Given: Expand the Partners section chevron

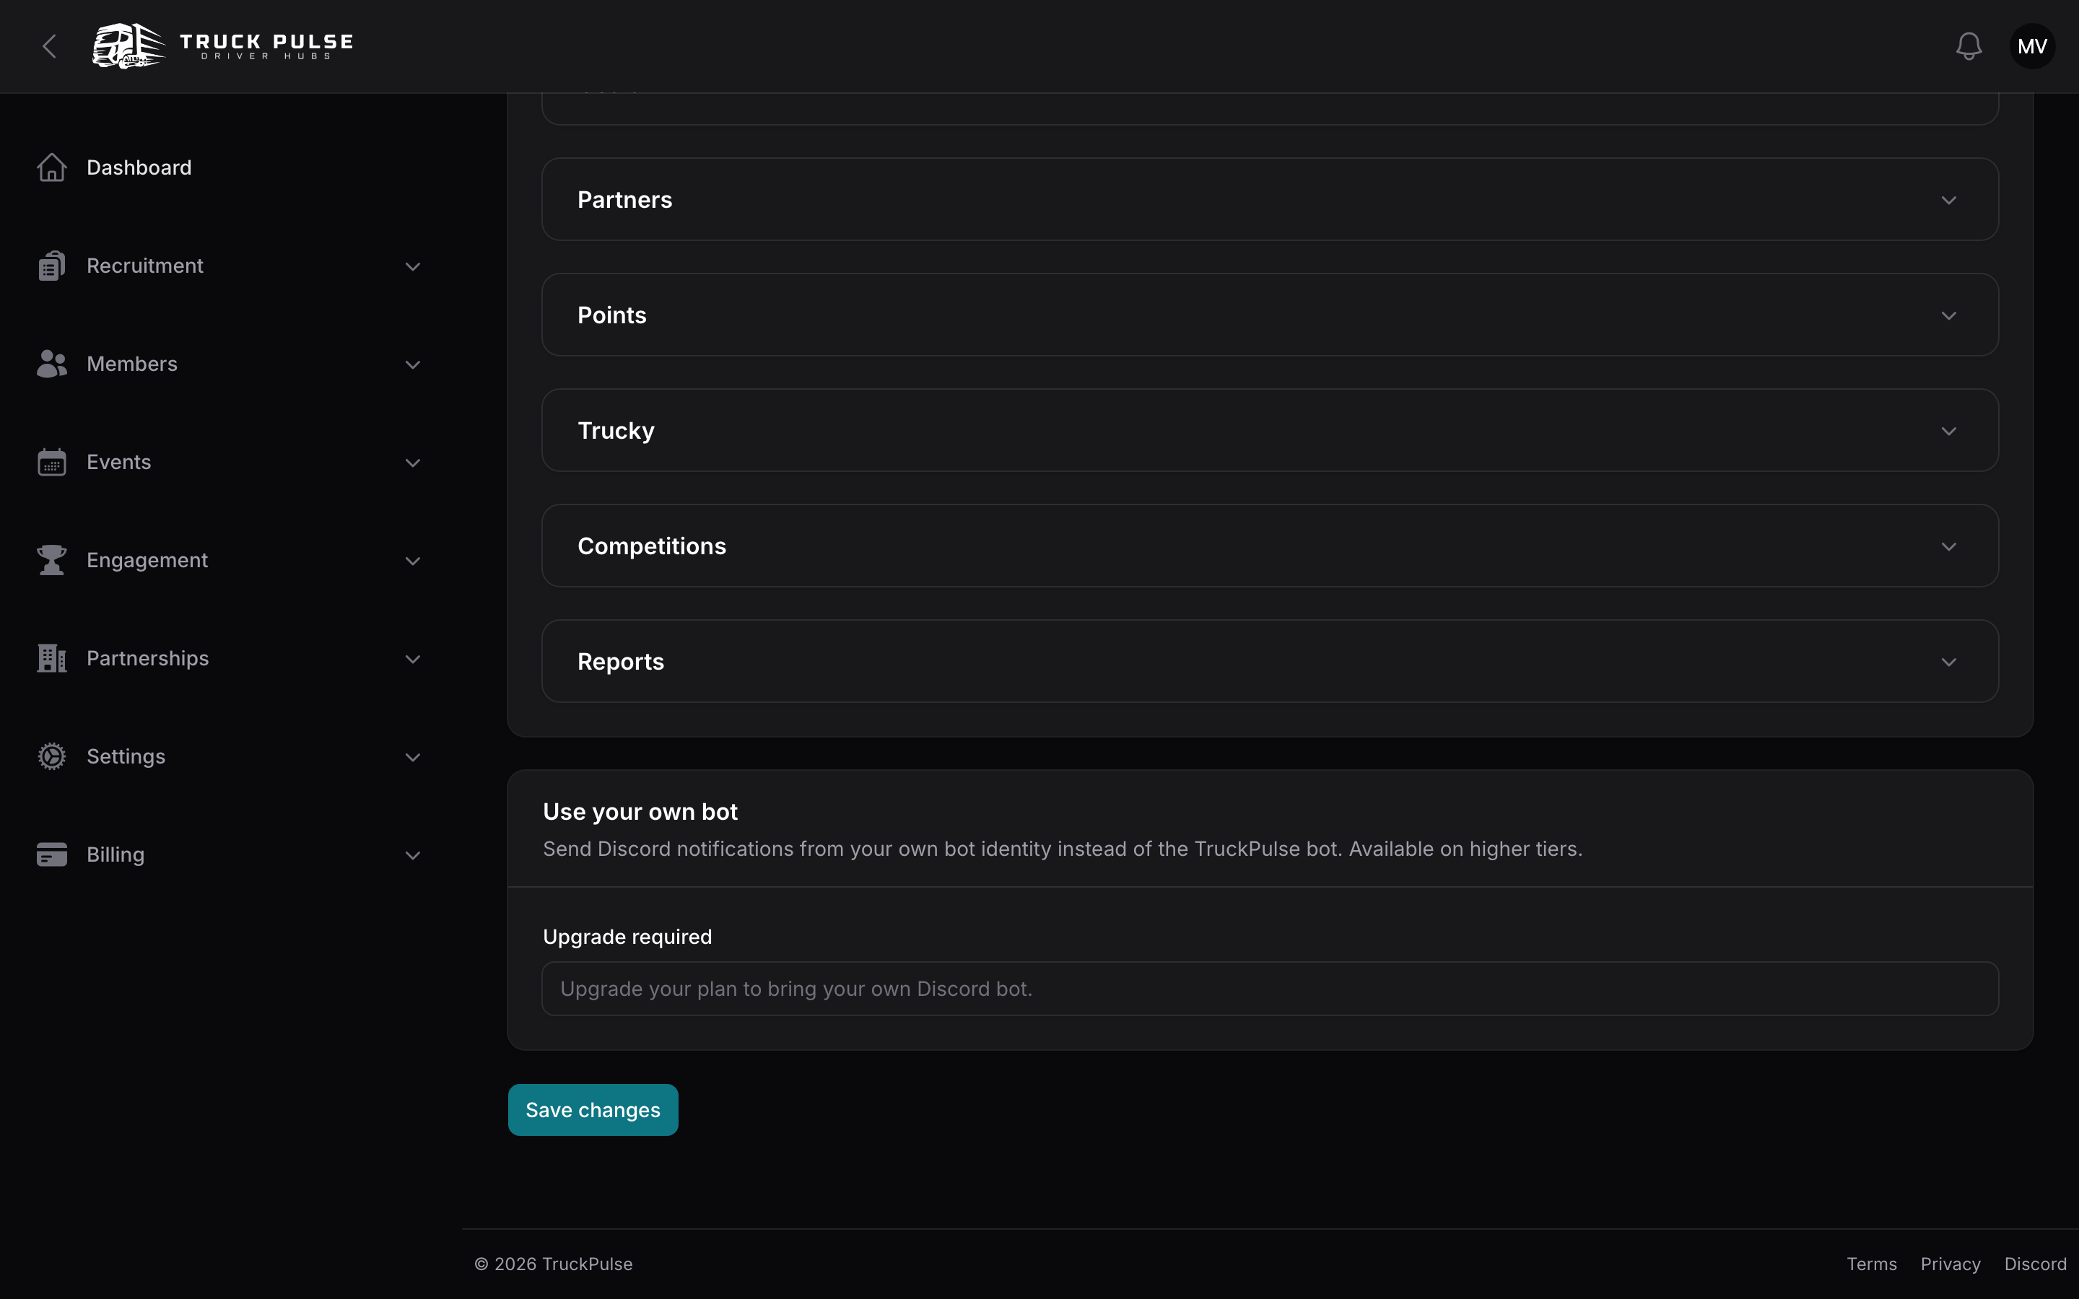Looking at the screenshot, I should [1948, 200].
